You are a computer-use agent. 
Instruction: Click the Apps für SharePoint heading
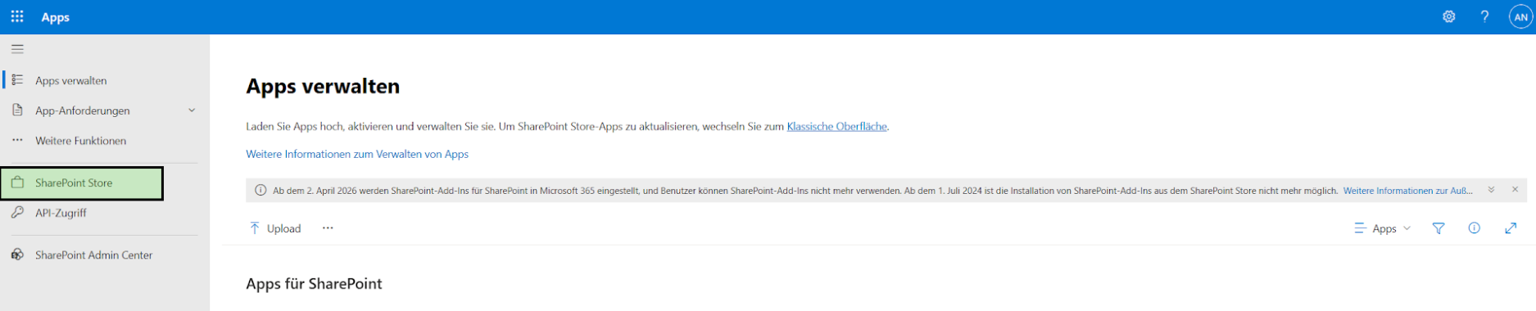point(314,284)
